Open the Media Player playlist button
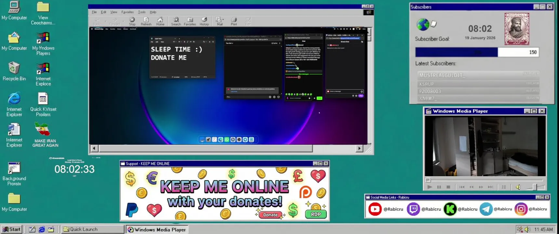This screenshot has width=559, height=234. (504, 187)
